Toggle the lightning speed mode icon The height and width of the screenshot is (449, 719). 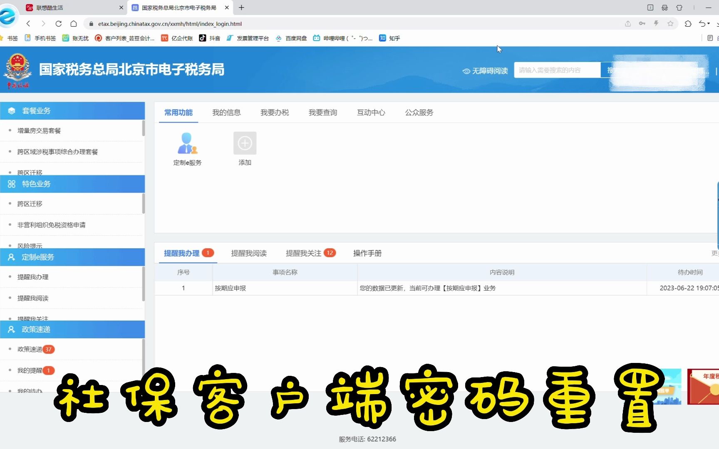(656, 24)
